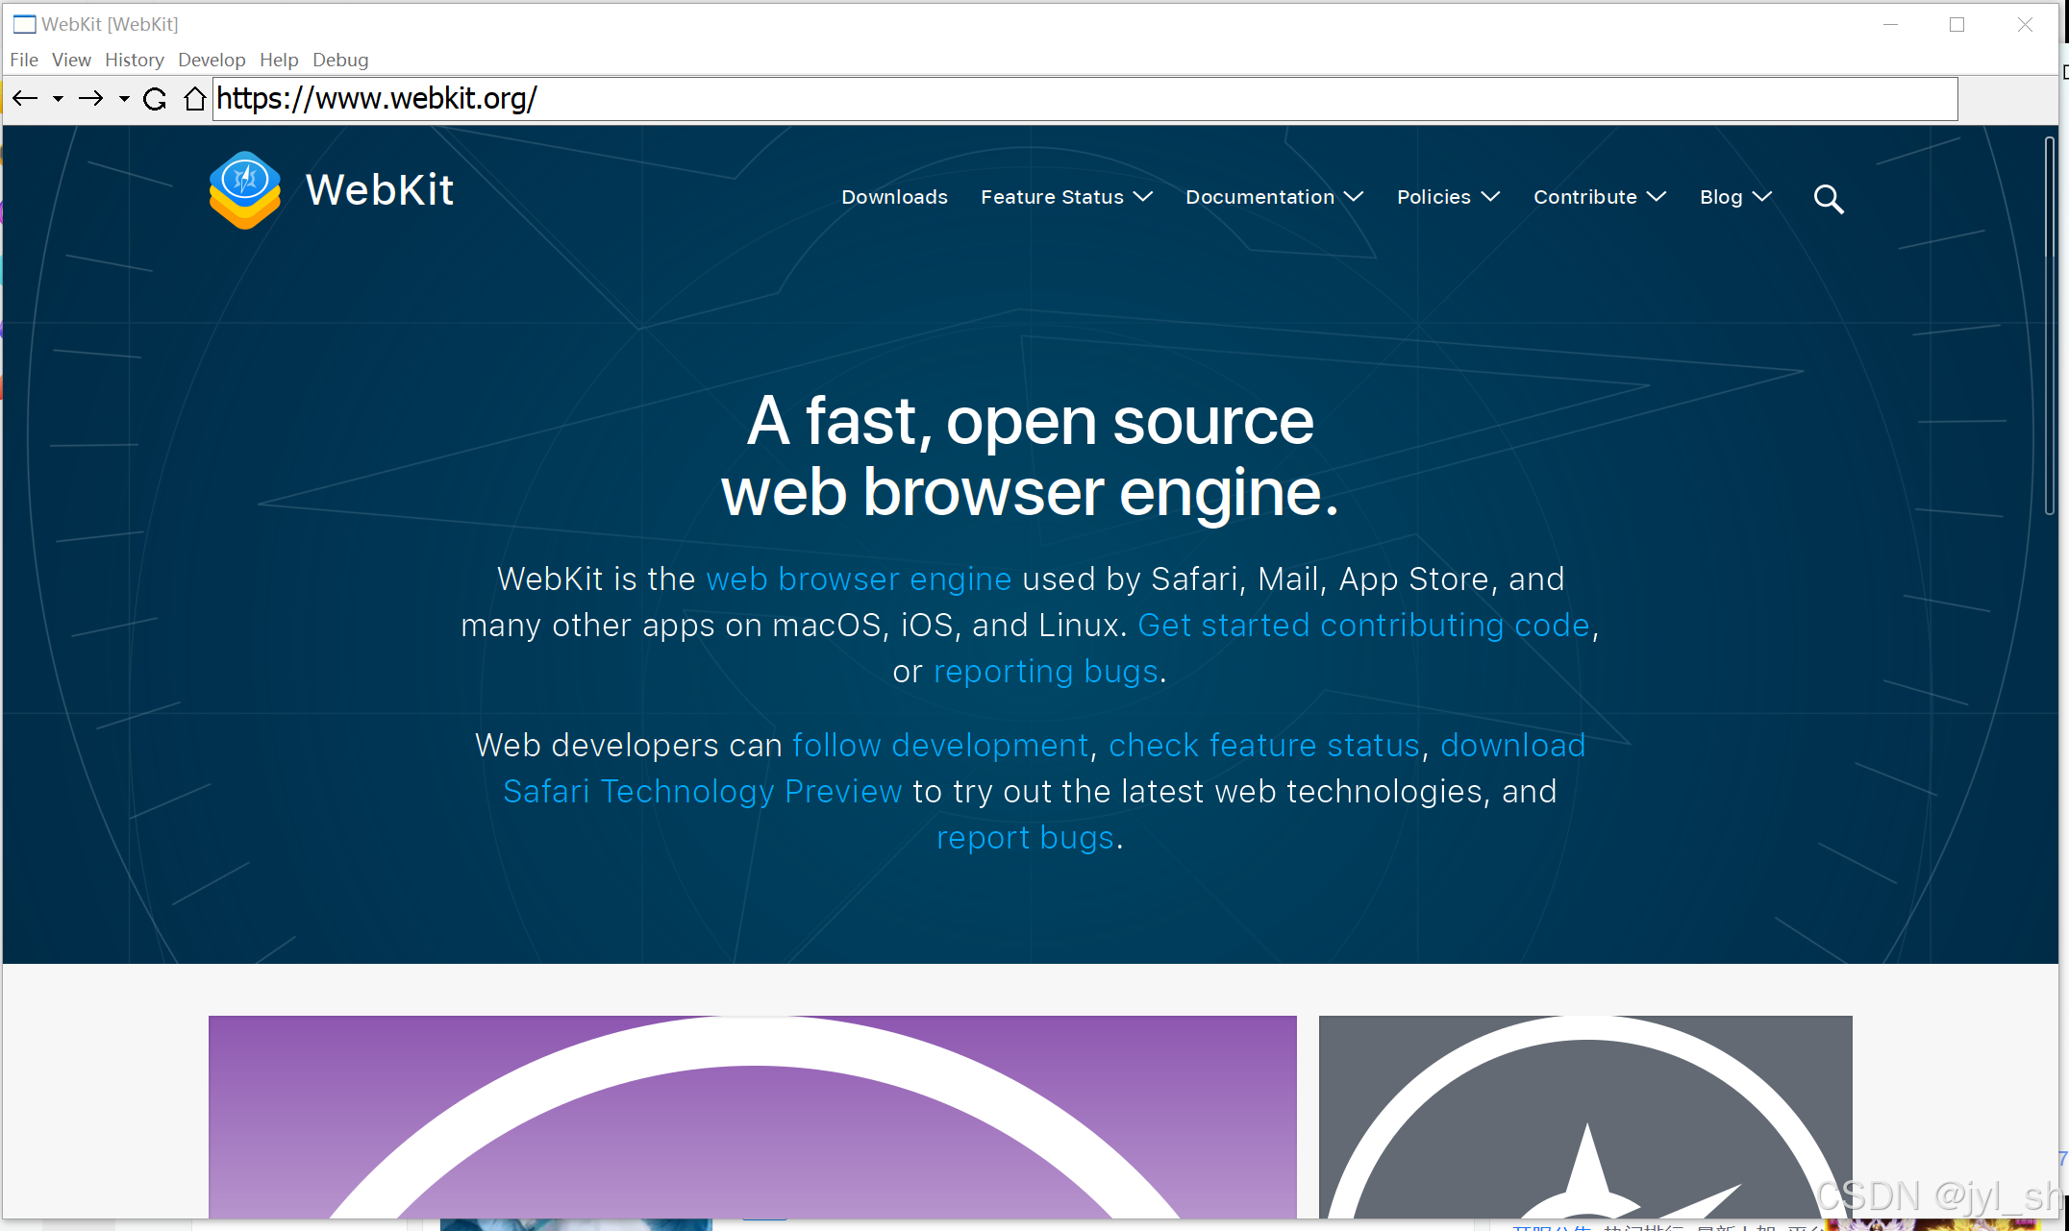Screen dimensions: 2069x1231
Task: Open the View menu
Action: [71, 60]
